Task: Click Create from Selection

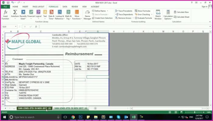Action: tap(102, 18)
